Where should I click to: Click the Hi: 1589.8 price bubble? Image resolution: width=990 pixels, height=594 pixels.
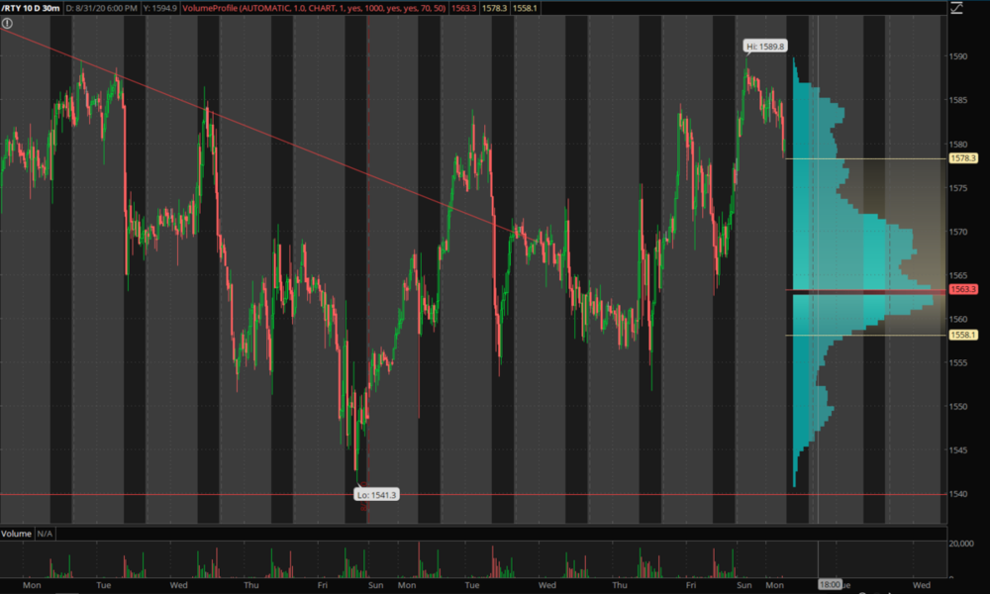tap(765, 46)
